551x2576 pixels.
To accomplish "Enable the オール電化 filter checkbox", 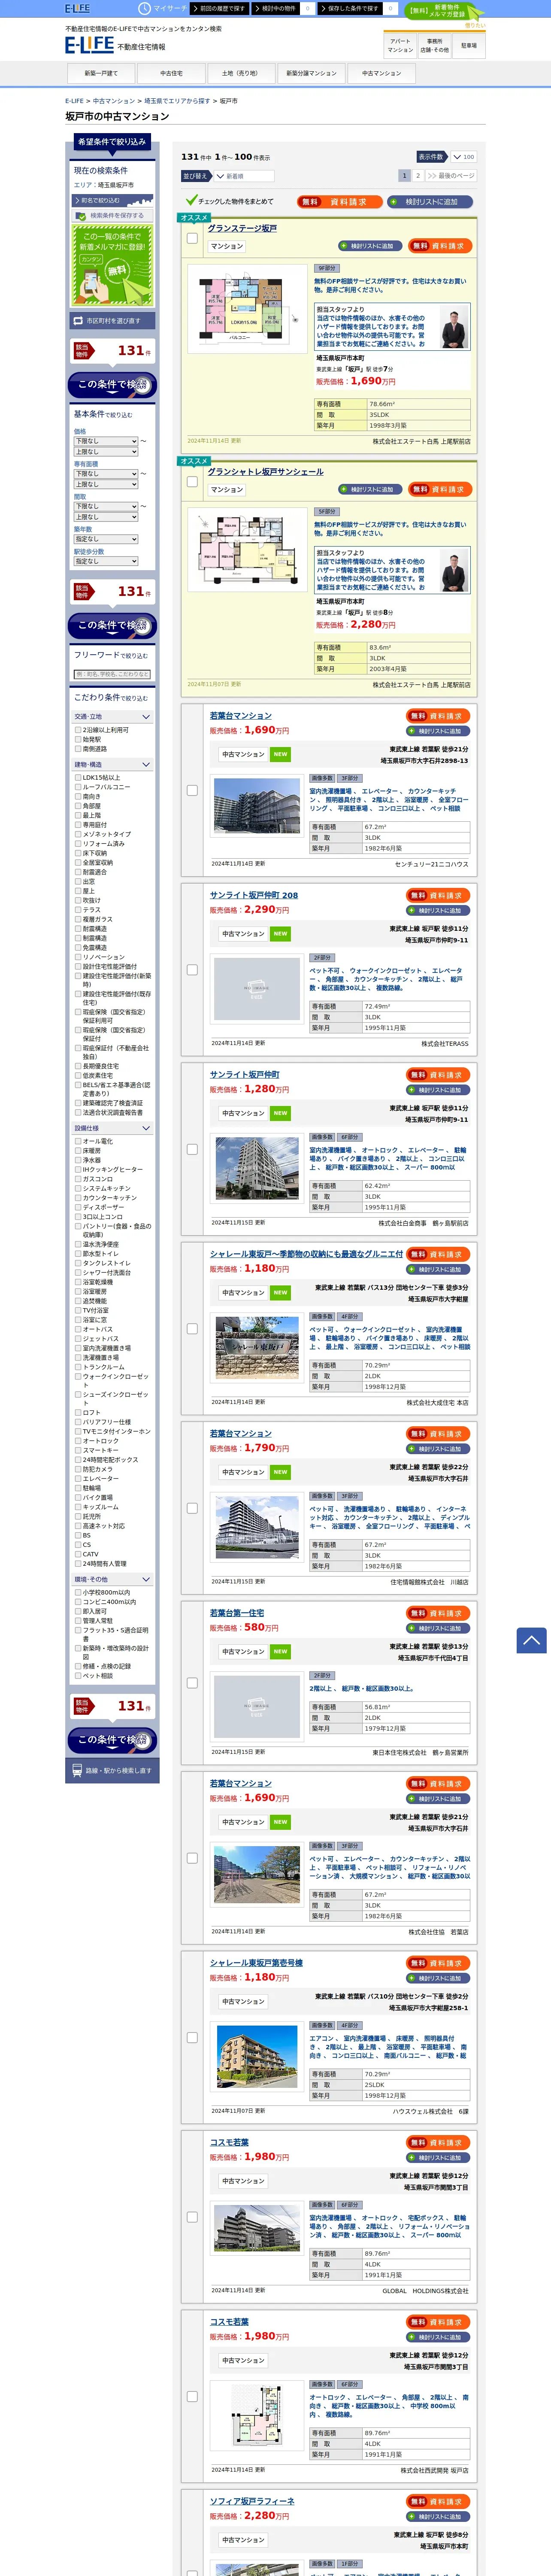I will tap(78, 1141).
